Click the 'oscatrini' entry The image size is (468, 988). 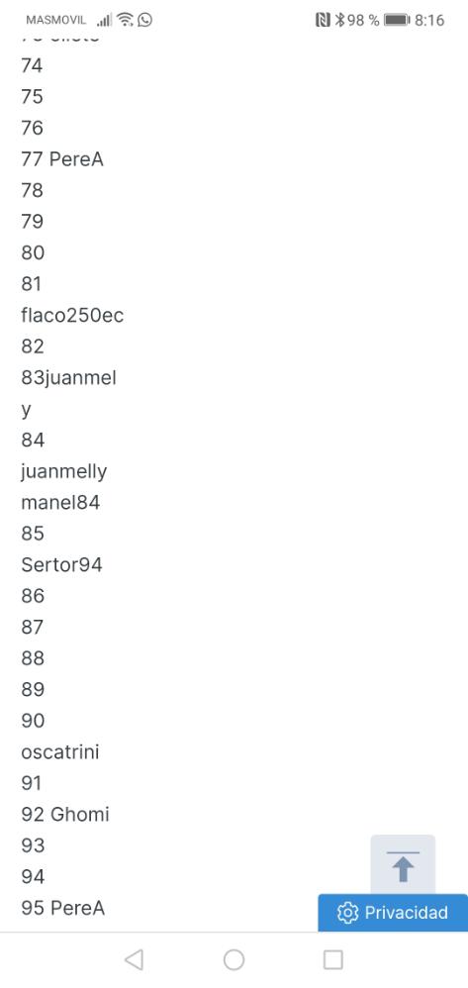click(60, 751)
